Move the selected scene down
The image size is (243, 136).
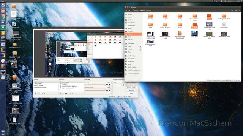pyautogui.click(x=44, y=93)
